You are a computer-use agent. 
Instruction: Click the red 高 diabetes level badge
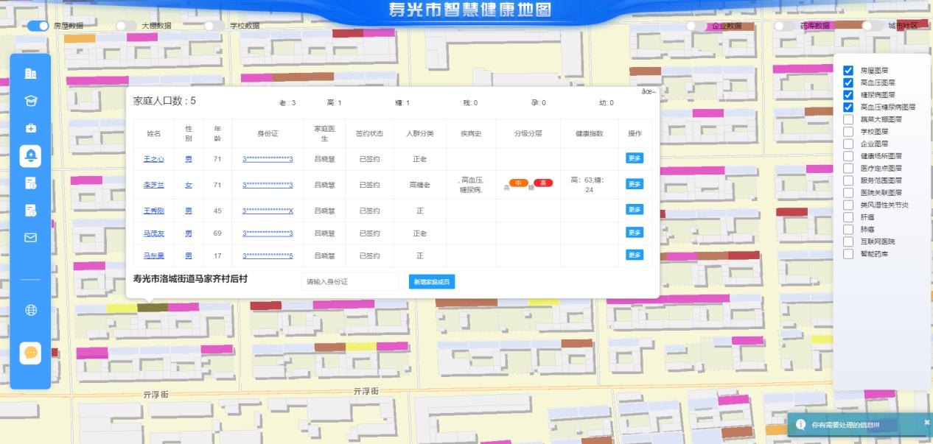543,183
